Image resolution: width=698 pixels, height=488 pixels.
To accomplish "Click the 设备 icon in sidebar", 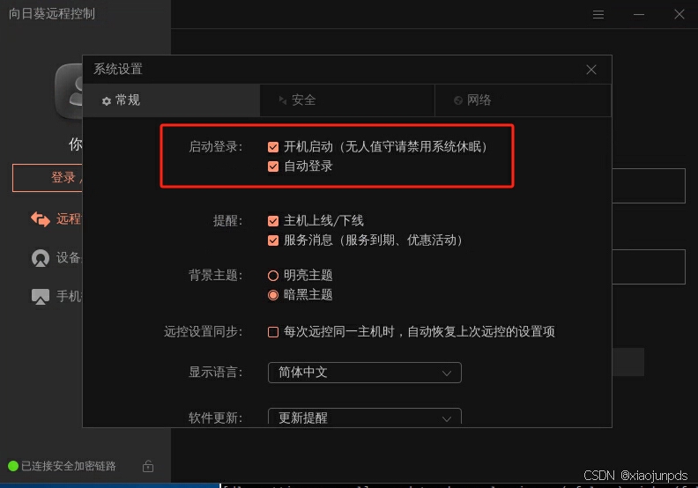I will (x=41, y=258).
